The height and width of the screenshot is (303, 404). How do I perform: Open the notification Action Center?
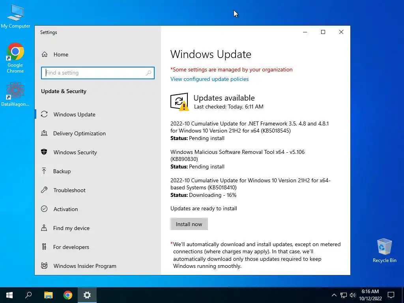391,295
